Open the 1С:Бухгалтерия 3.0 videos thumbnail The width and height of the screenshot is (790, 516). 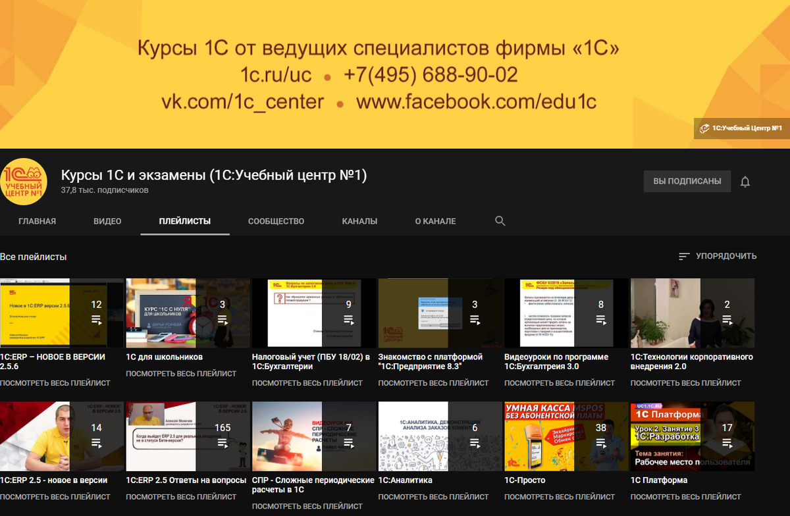(x=567, y=313)
